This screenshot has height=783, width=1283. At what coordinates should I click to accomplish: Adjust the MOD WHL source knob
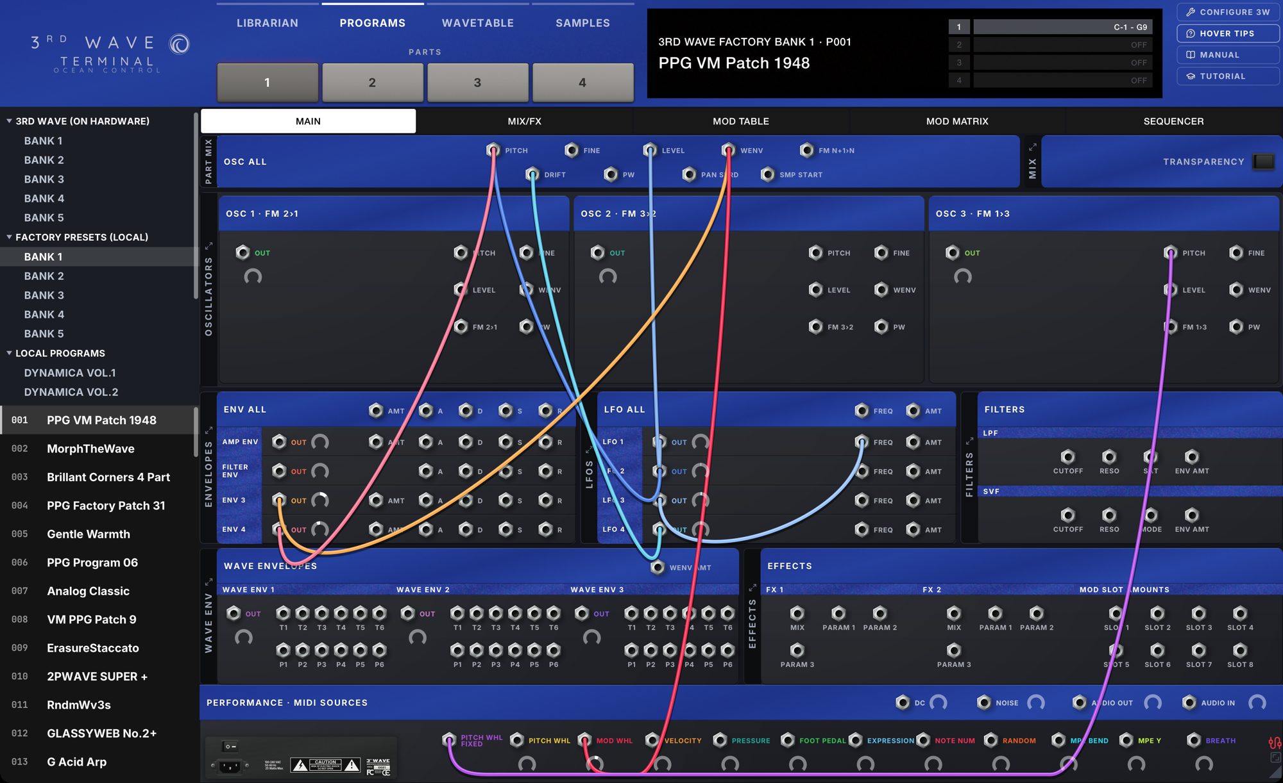point(595,764)
